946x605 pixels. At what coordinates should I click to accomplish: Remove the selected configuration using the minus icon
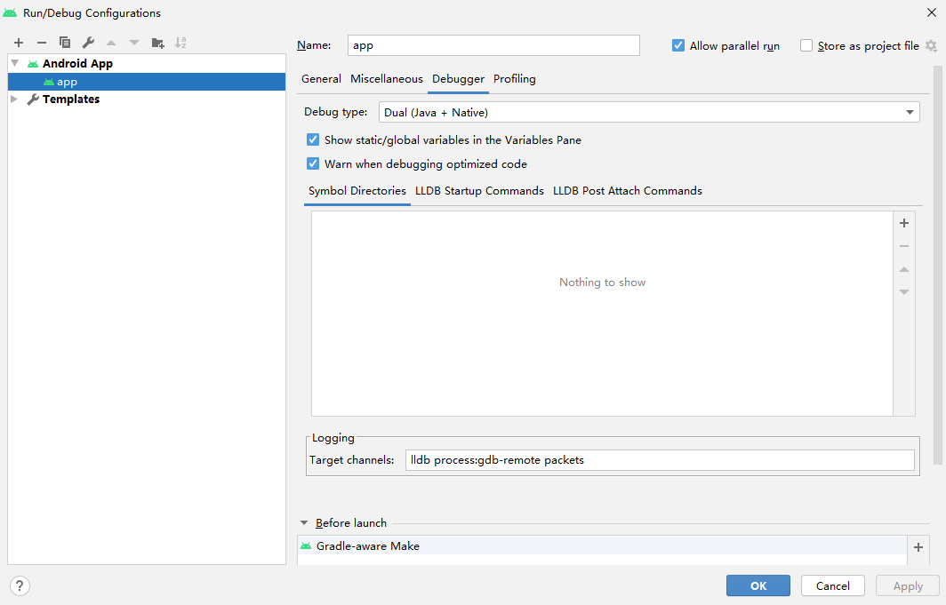41,42
